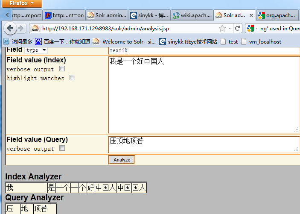The image size is (300, 214).
Task: Select the '国人' token in Index Analyzer
Action: pos(139,188)
